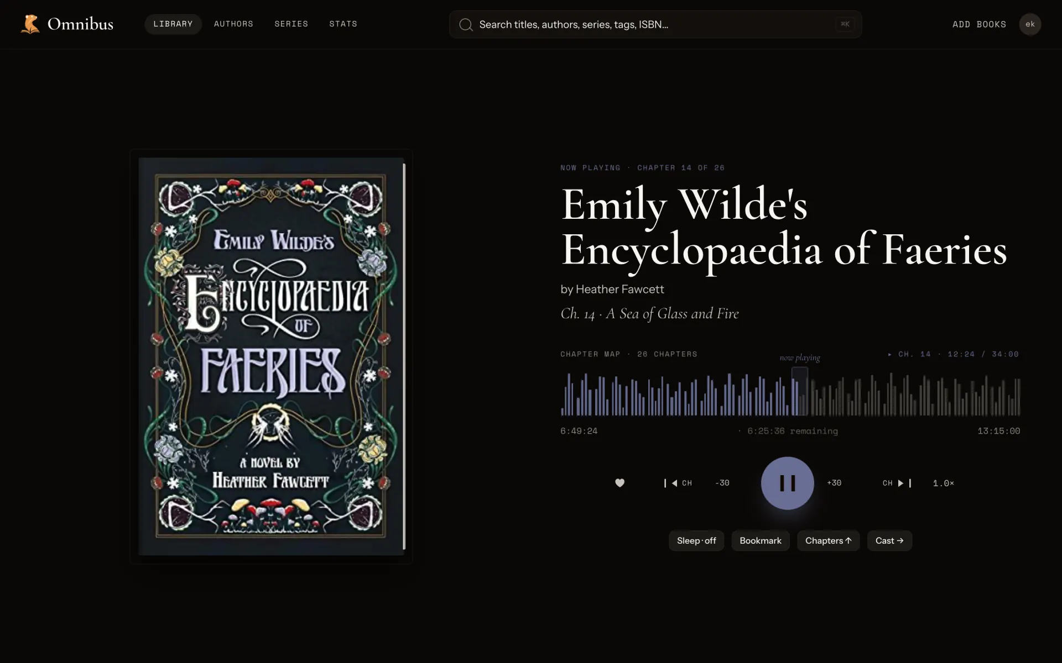The height and width of the screenshot is (663, 1062).
Task: Click the 'Ch. 14 · 12:24 / 34:00' indicator
Action: point(953,354)
